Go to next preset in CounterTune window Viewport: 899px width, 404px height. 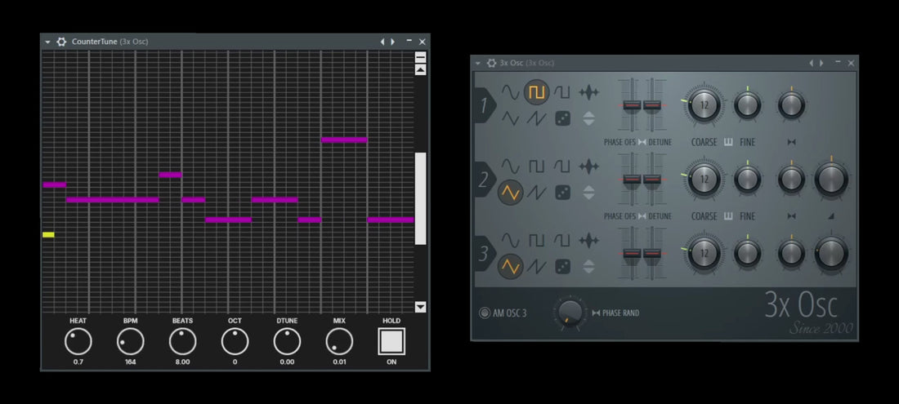coord(393,42)
